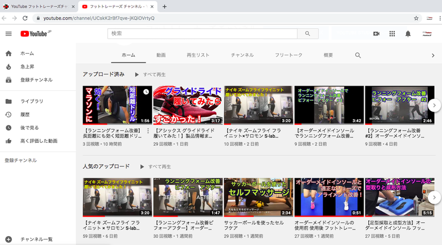Open title サッカーボールを使ったセルフケア

[x=254, y=226]
